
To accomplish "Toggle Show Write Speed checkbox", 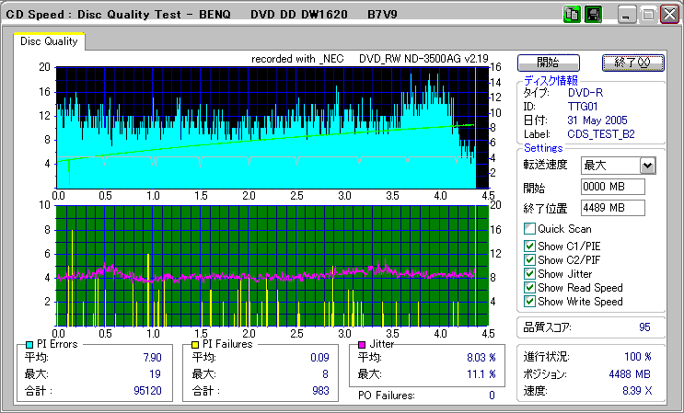I will (x=529, y=302).
